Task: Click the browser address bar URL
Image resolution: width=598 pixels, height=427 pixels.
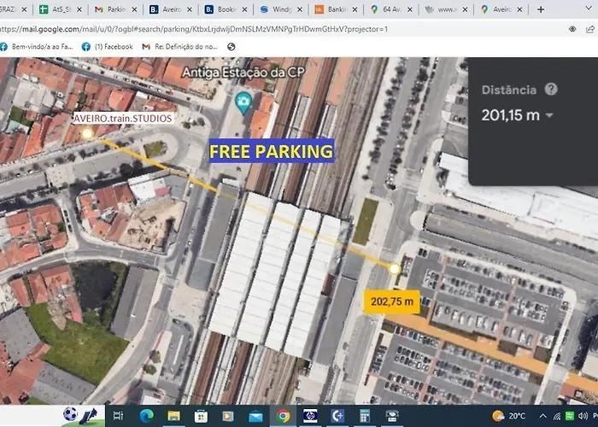Action: pos(196,28)
